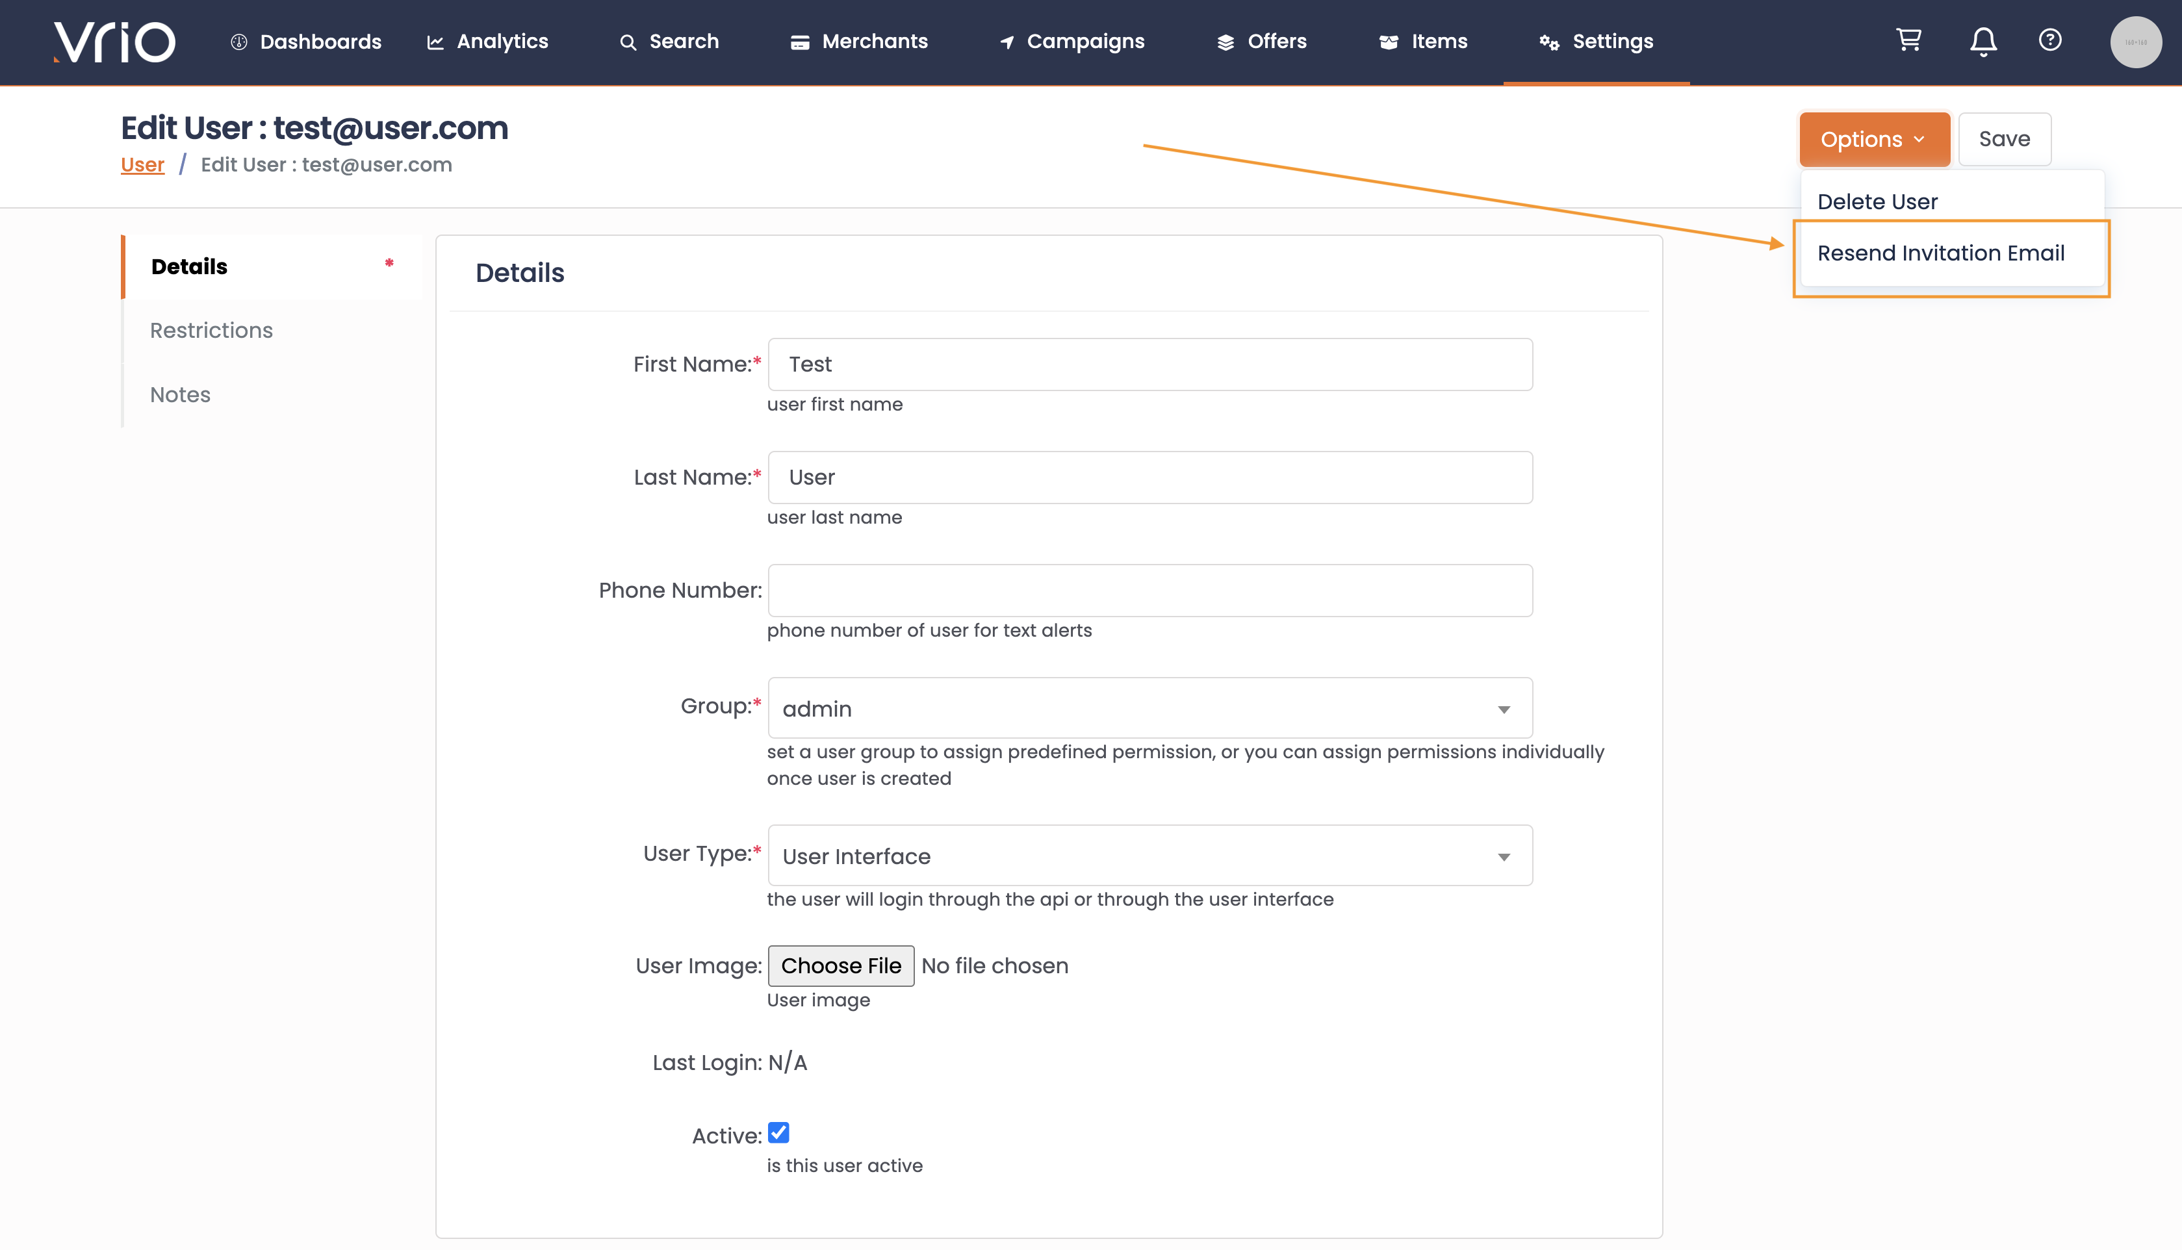
Task: Open the help question mark icon
Action: (x=2050, y=40)
